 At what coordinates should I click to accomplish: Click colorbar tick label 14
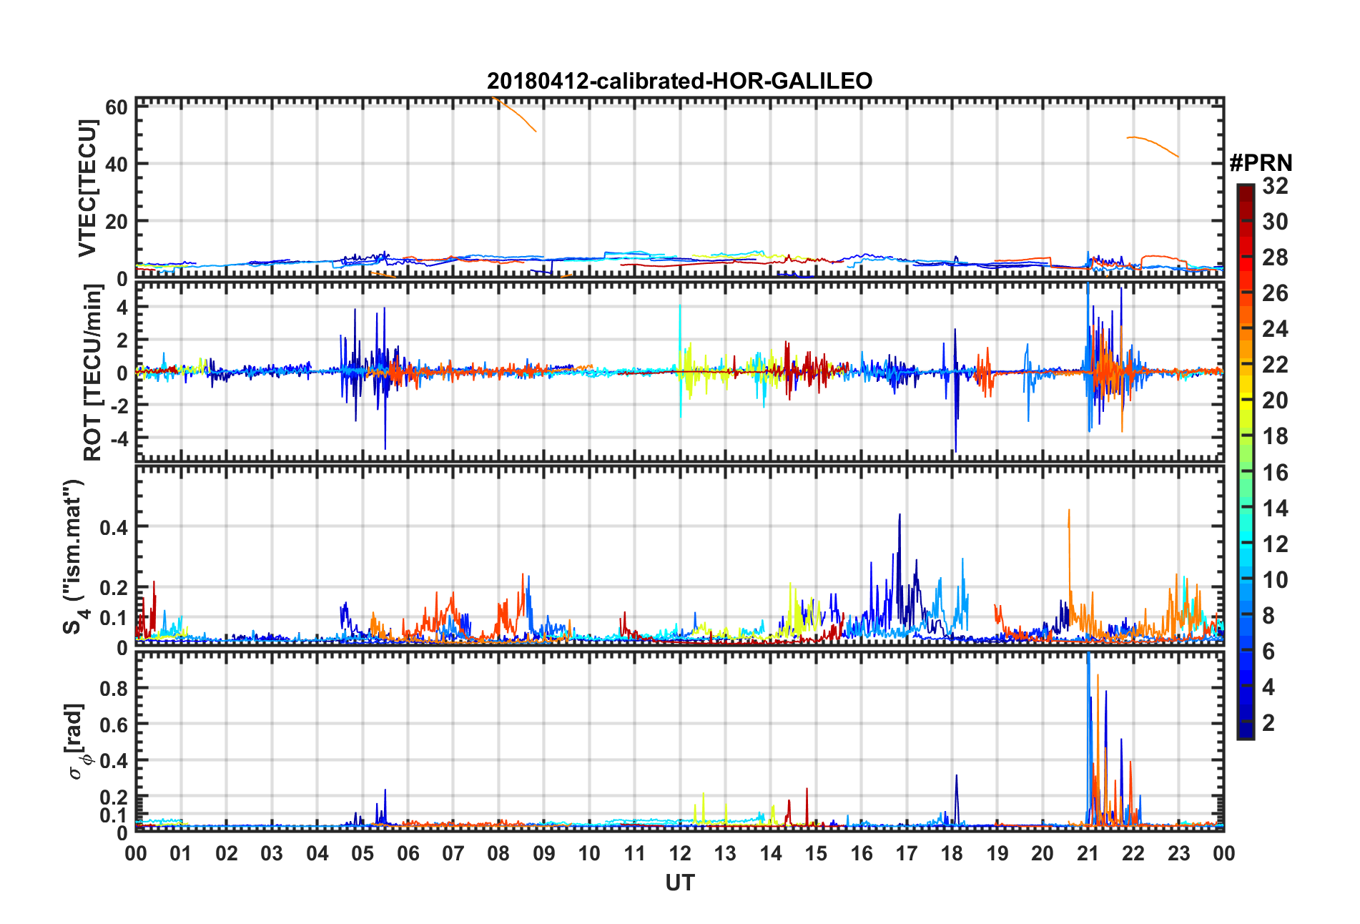1275,508
